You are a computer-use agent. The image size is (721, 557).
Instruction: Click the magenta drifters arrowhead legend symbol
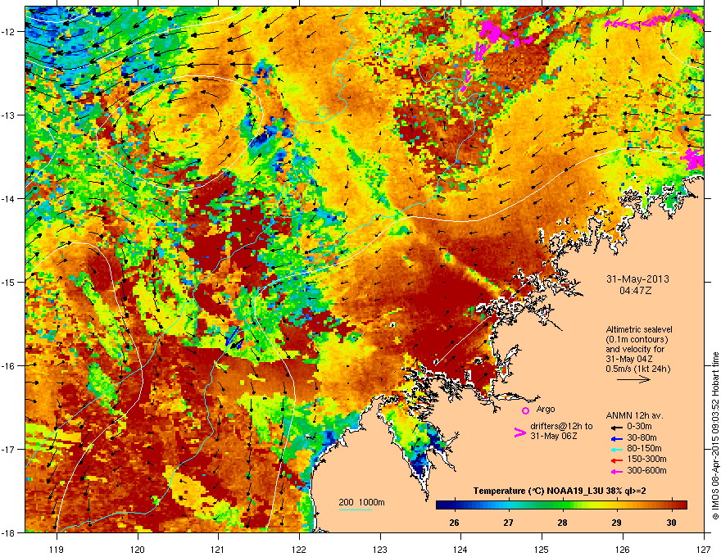pos(519,432)
